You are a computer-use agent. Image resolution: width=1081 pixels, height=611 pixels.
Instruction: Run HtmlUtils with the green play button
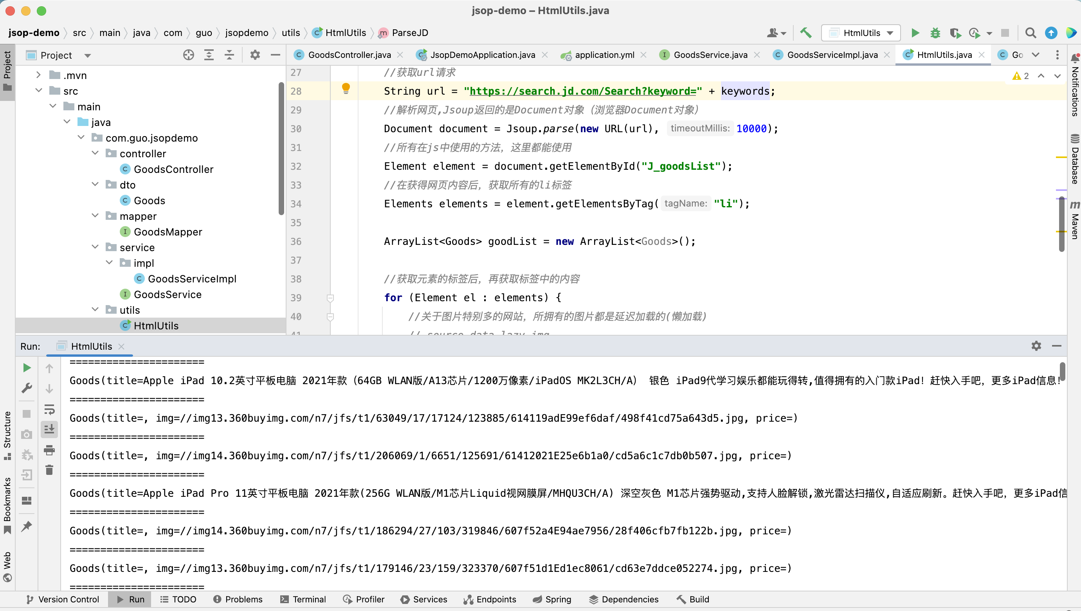(x=915, y=33)
